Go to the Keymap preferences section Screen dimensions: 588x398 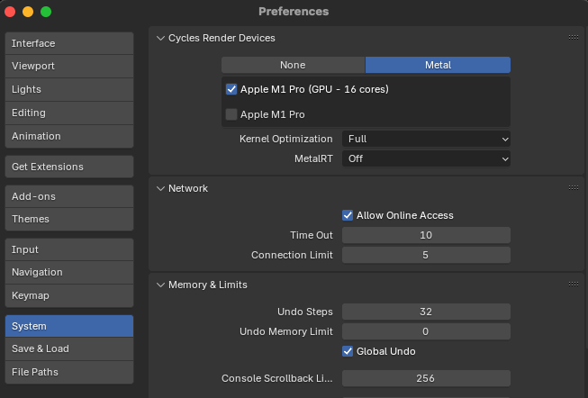[68, 295]
